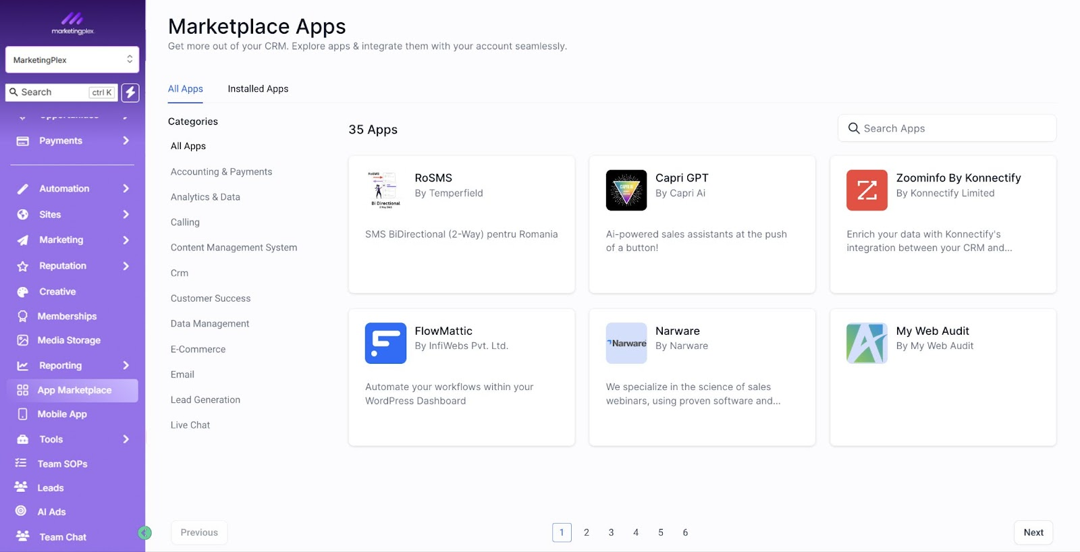Expand the Sites submenu chevron
The width and height of the screenshot is (1080, 552).
126,215
